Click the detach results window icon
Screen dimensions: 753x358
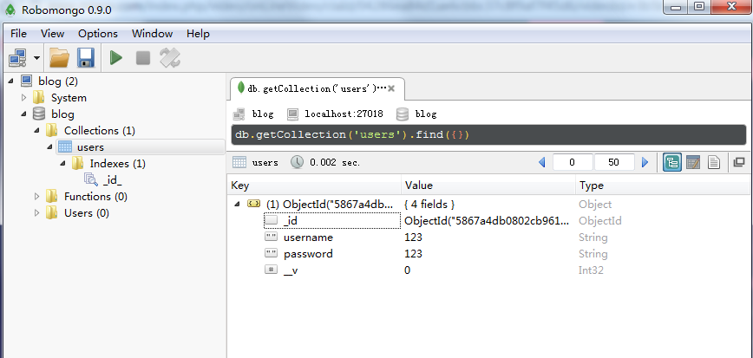click(x=738, y=162)
